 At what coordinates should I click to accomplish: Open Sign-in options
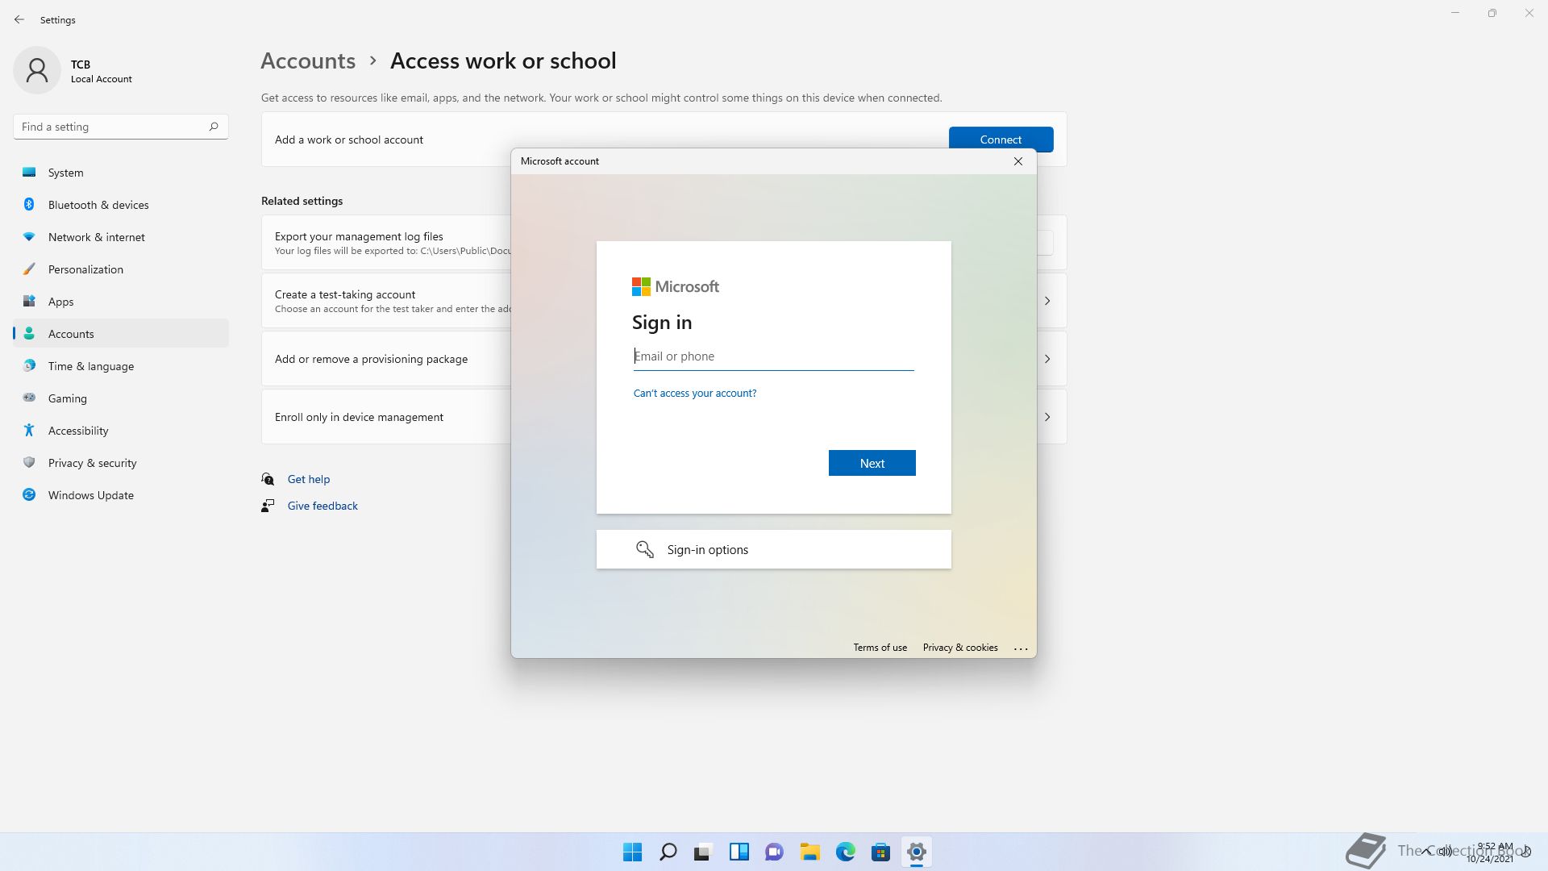coord(774,549)
